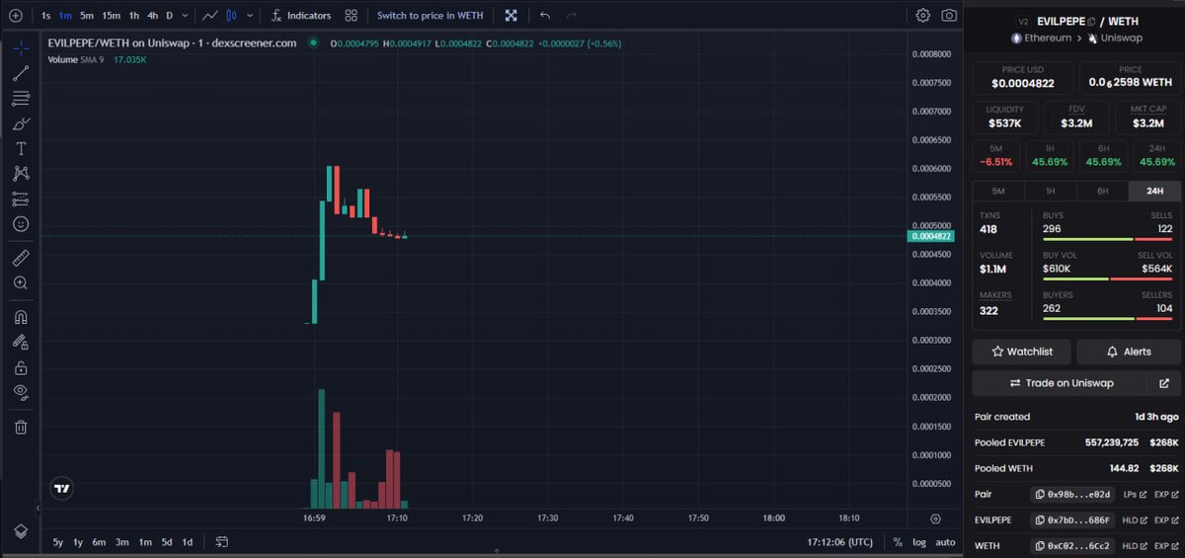Screen dimensions: 1185x558
Task: Open the time axis settings gear
Action: tap(935, 518)
